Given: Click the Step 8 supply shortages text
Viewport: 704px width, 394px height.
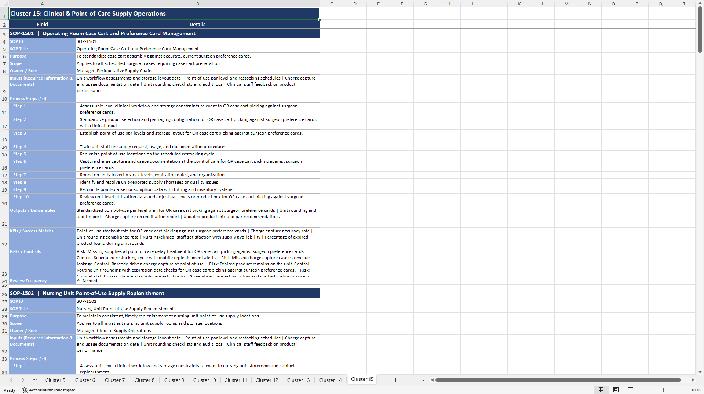Looking at the screenshot, I should coord(150,182).
